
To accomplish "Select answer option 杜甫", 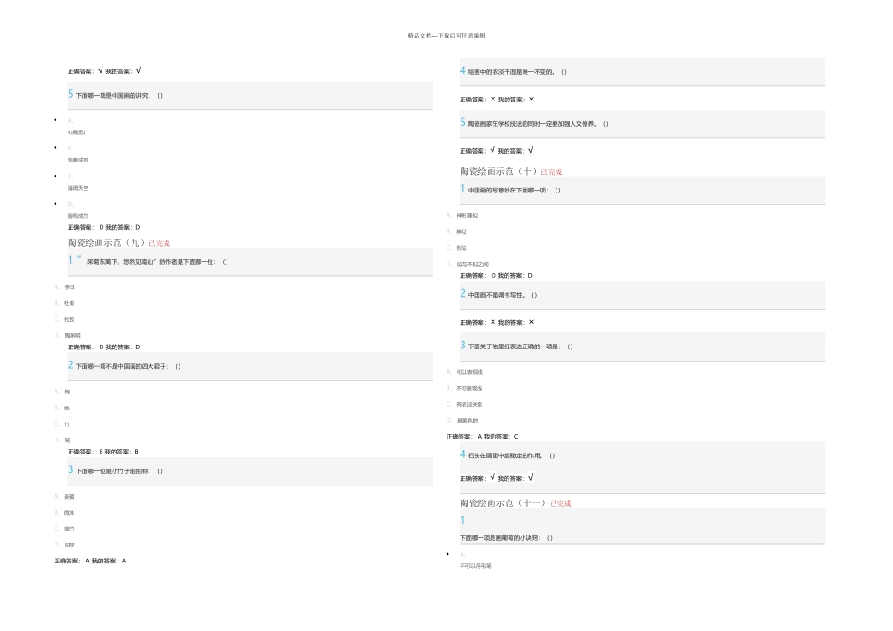I will tap(70, 303).
